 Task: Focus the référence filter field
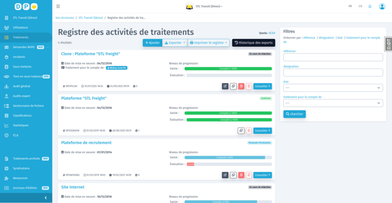[333, 57]
